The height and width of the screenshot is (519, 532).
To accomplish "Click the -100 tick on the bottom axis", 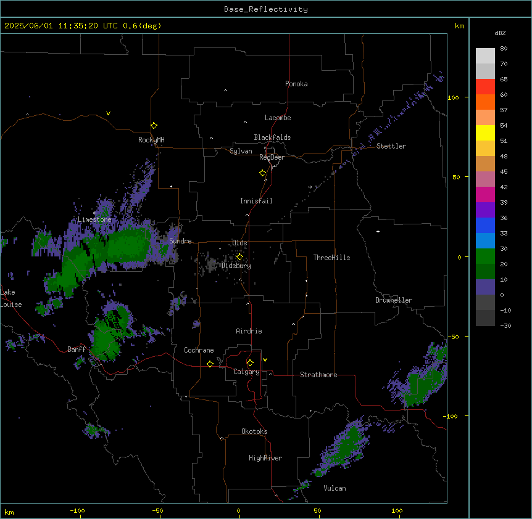I will (77, 510).
